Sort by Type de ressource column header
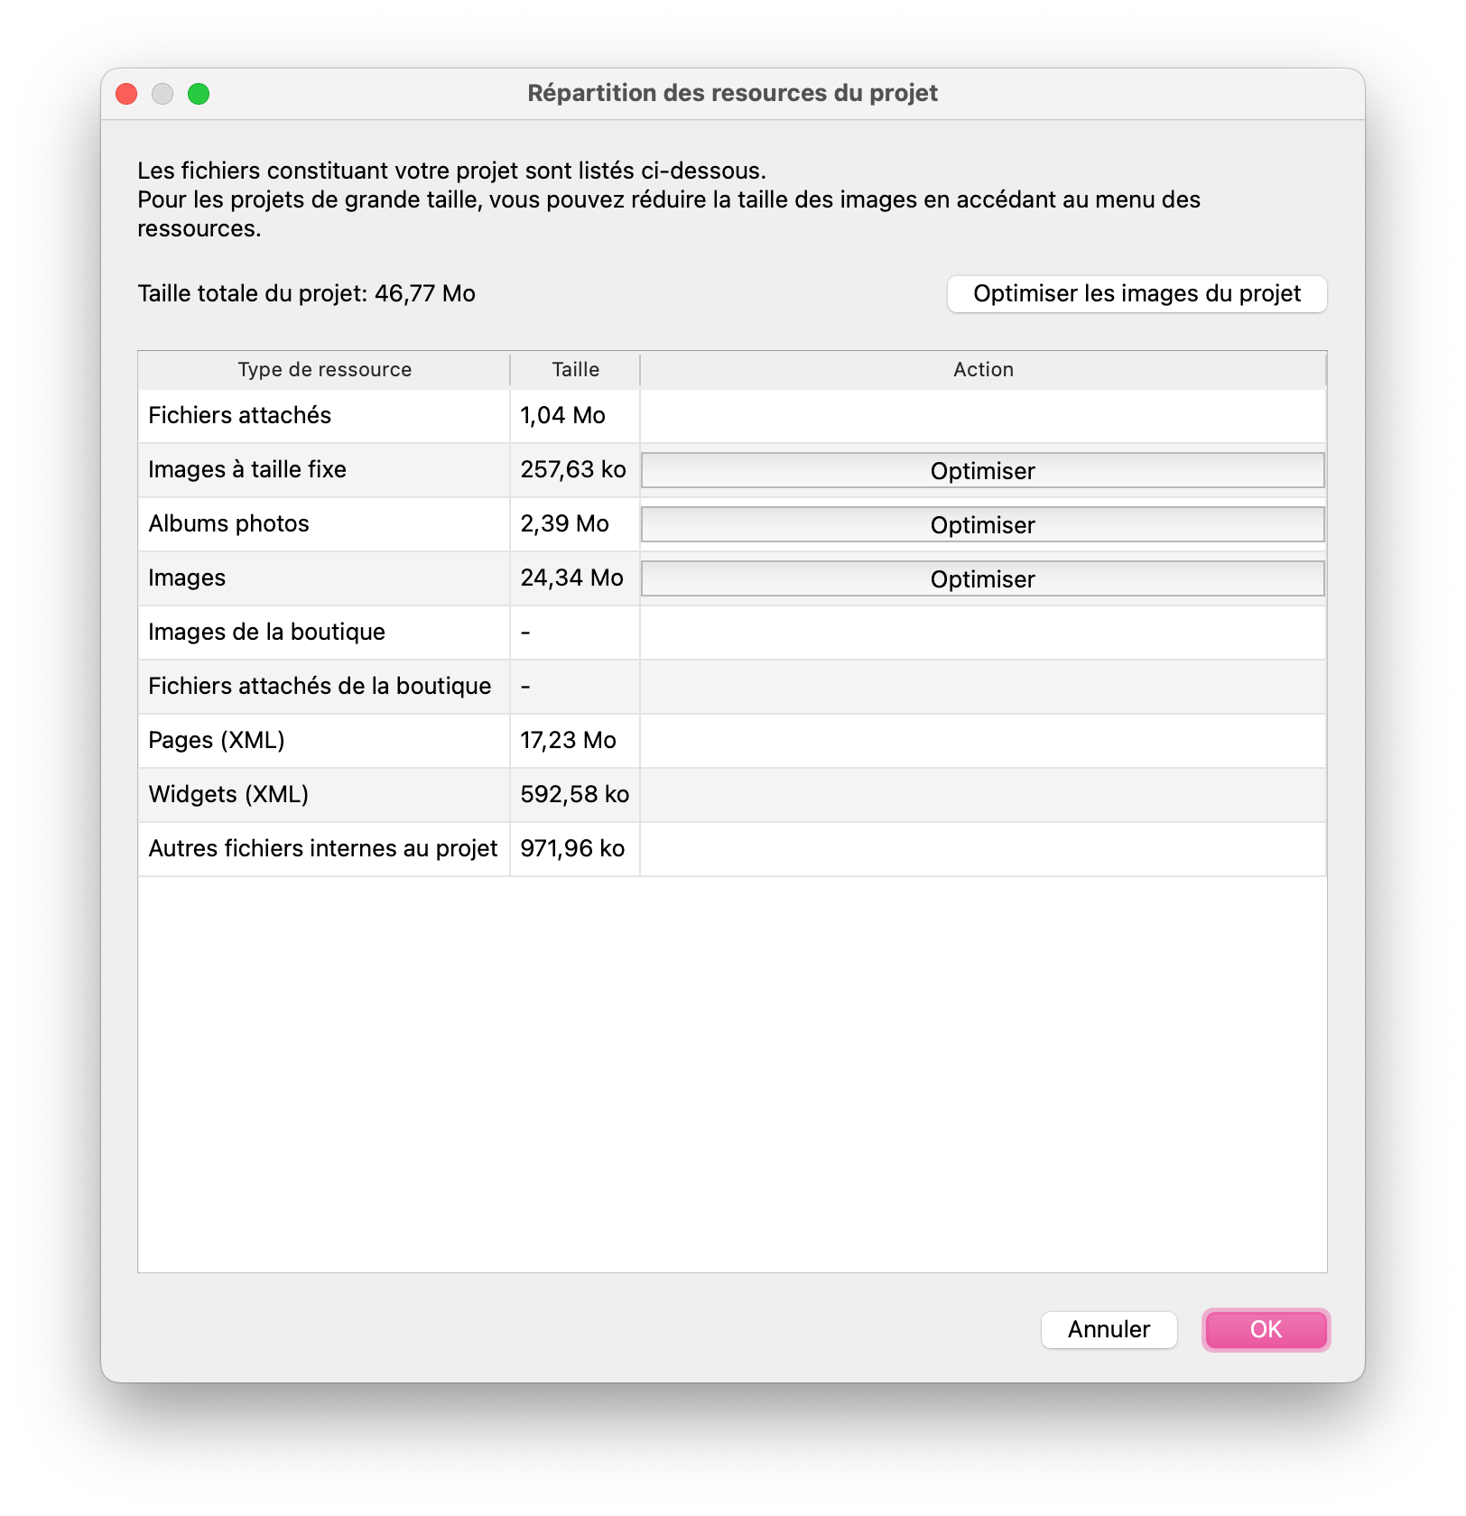The height and width of the screenshot is (1516, 1466). pyautogui.click(x=324, y=370)
